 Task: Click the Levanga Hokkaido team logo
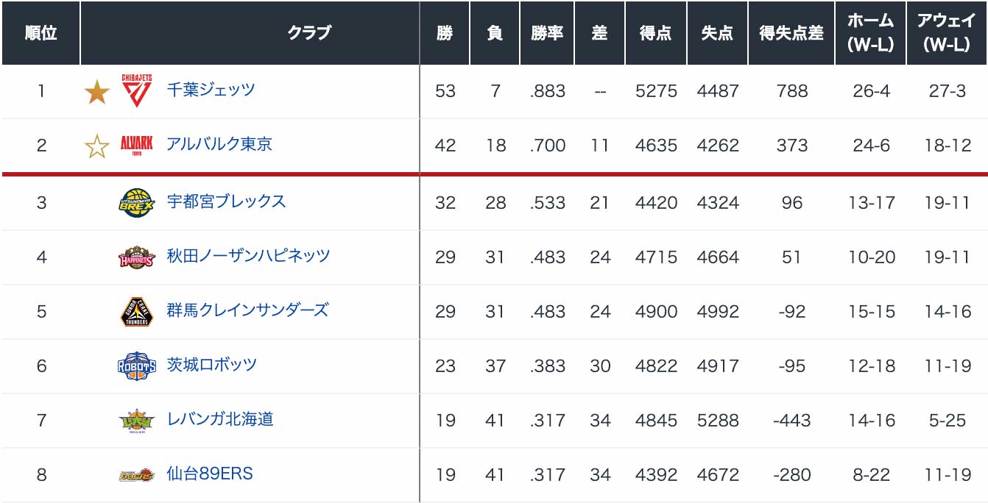click(x=137, y=421)
